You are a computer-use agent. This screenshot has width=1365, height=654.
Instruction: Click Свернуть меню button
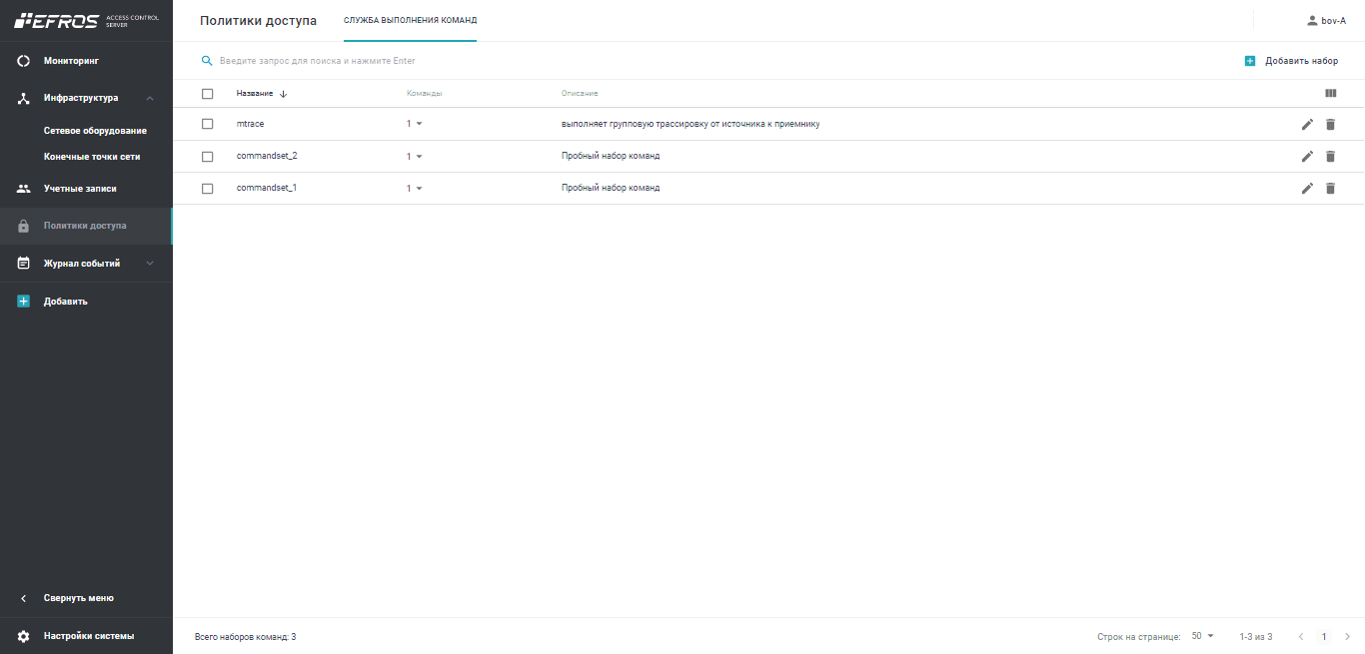point(86,598)
